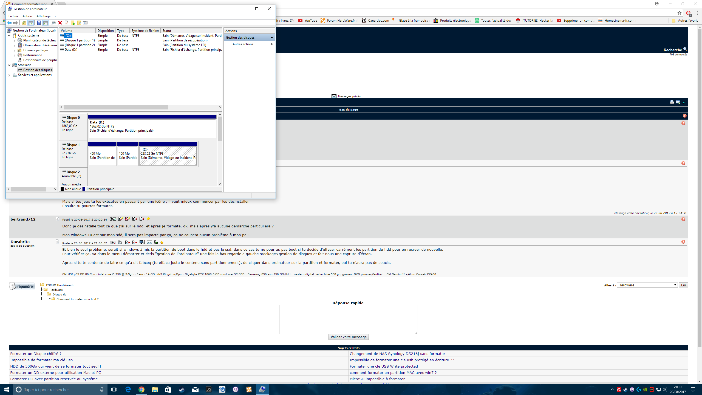Click the red alert icon on Durabrite's post
This screenshot has width=702, height=395.
[x=683, y=242]
